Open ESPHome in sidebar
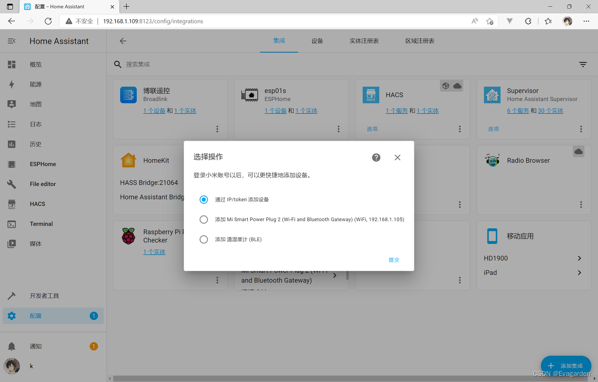 click(53, 164)
